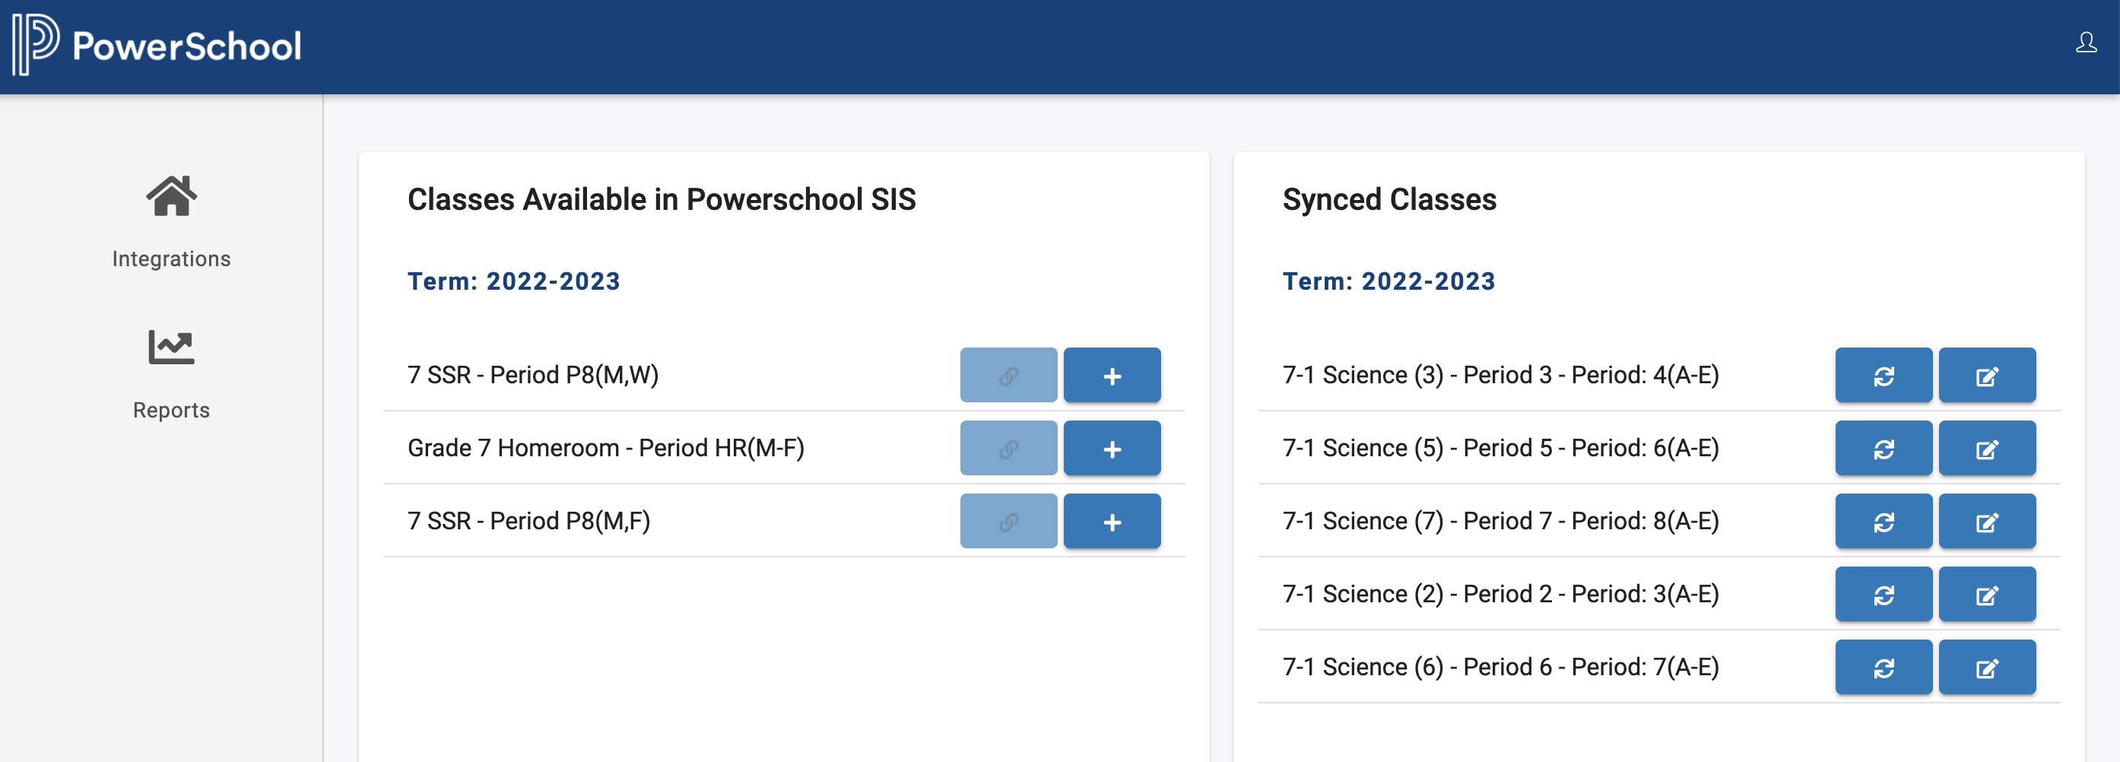The width and height of the screenshot is (2120, 762).
Task: Re-sync 7-1 Science (2) Period 2
Action: tap(1884, 594)
